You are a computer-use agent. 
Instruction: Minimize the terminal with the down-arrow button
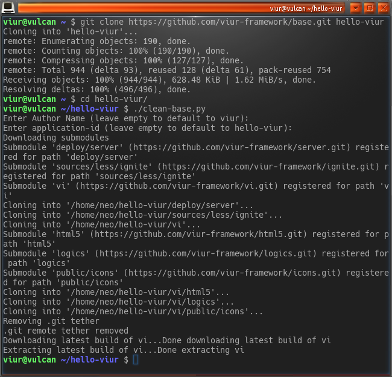pyautogui.click(x=356, y=8)
